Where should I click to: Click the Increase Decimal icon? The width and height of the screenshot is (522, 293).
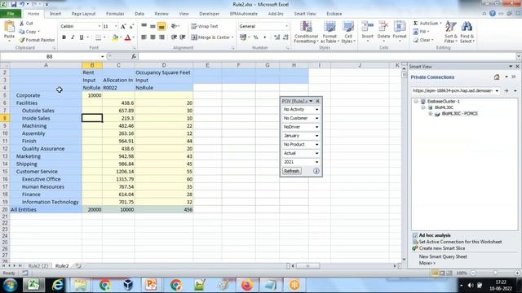(277, 37)
